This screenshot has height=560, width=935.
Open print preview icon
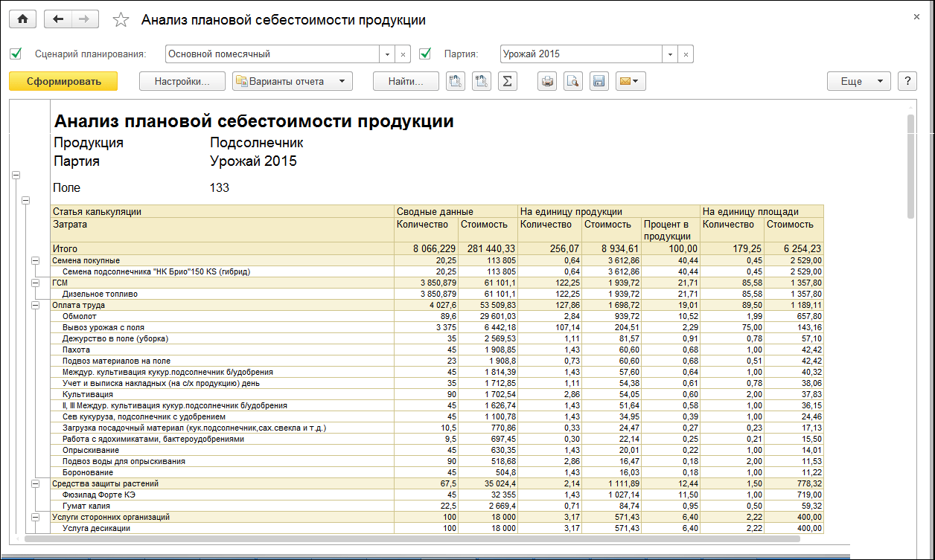pyautogui.click(x=572, y=81)
